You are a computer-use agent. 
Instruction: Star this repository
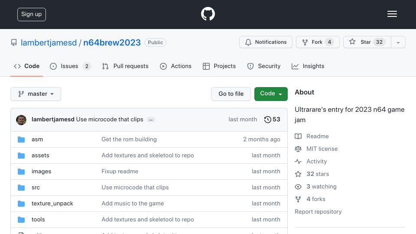coord(367,42)
